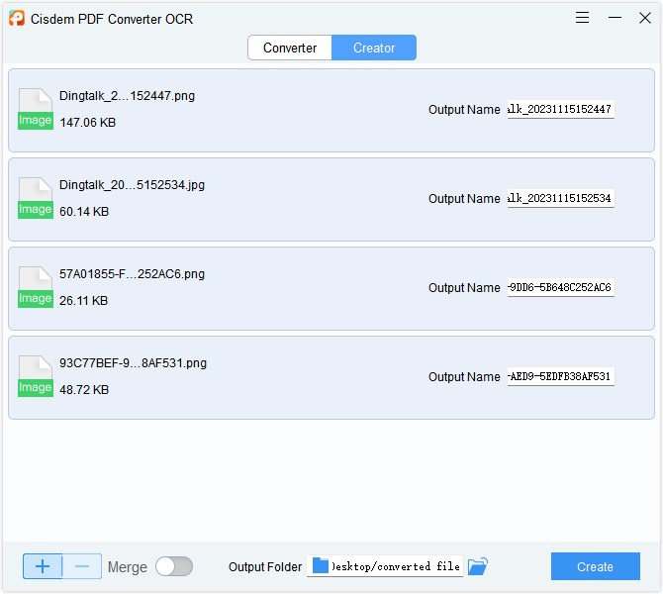Edit output name ending in 20231115152447

[x=561, y=110]
